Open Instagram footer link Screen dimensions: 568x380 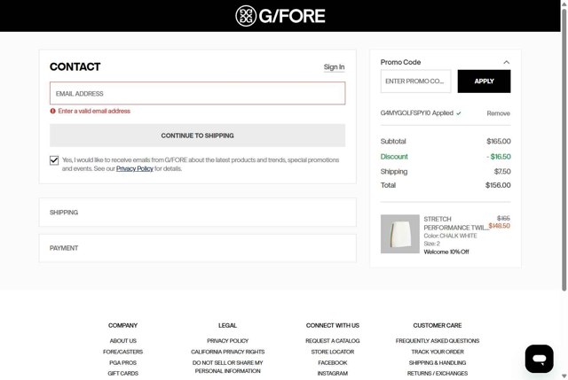point(333,373)
